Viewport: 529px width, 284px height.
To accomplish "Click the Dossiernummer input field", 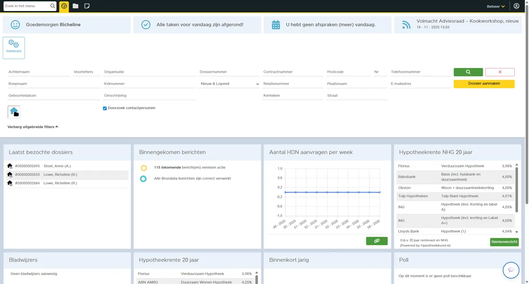I will (229, 72).
